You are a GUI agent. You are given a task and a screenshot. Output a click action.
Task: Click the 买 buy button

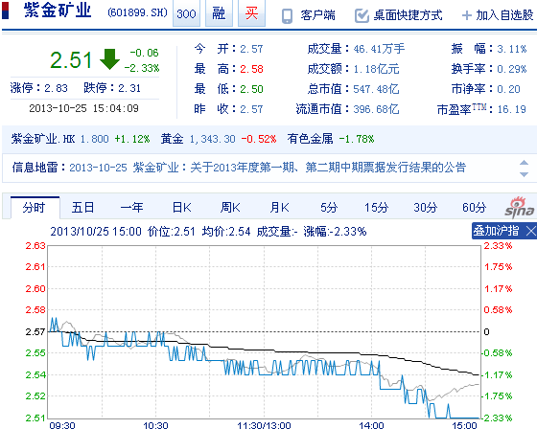(251, 13)
